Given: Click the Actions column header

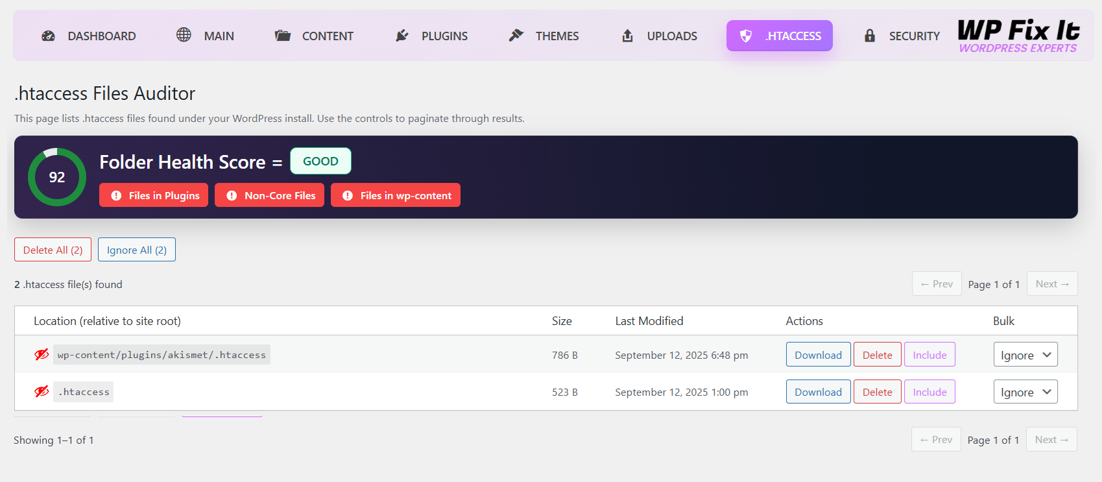Looking at the screenshot, I should [x=804, y=321].
